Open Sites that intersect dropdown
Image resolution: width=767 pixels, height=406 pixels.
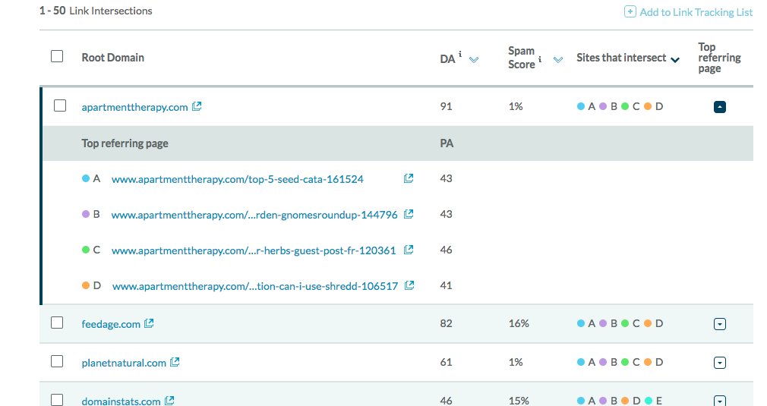click(675, 60)
